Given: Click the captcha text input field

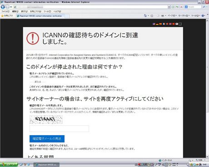Looking at the screenshot, I should [59, 128].
